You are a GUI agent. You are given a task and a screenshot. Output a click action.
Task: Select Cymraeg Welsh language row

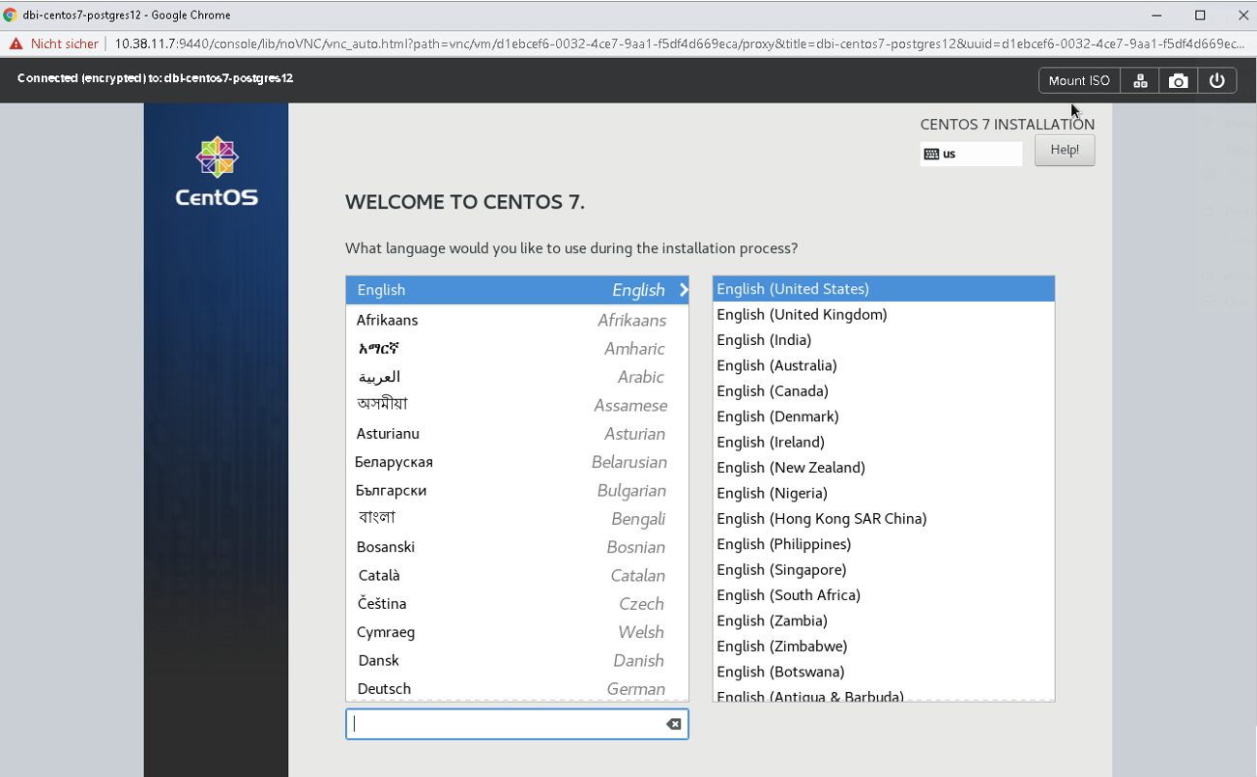coord(517,632)
